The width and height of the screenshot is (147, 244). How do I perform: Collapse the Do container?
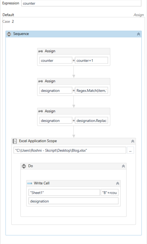(123, 166)
